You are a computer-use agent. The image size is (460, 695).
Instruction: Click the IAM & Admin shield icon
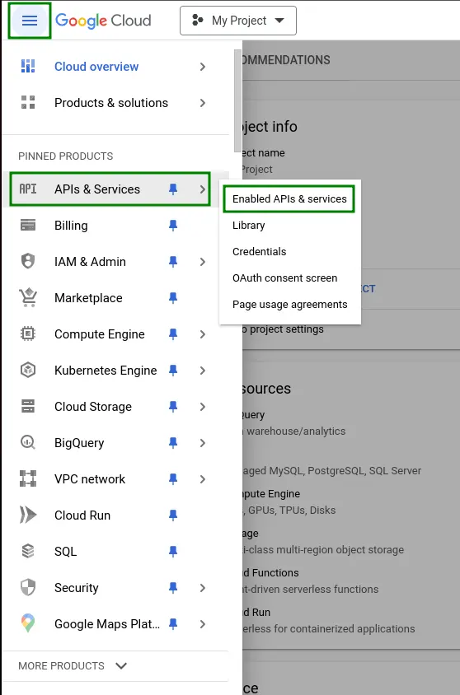[x=28, y=261]
